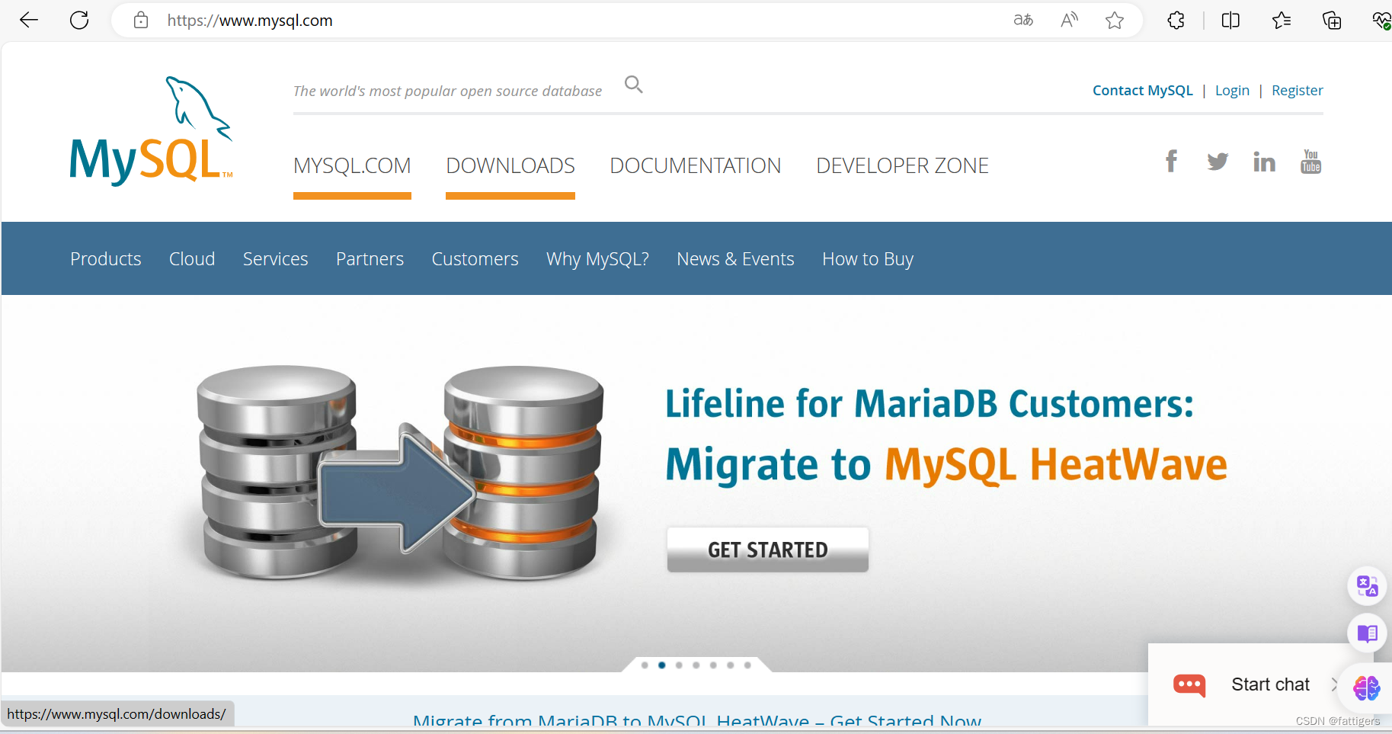Visit MySQL YouTube icon
Viewport: 1392px width, 734px height.
tap(1310, 161)
